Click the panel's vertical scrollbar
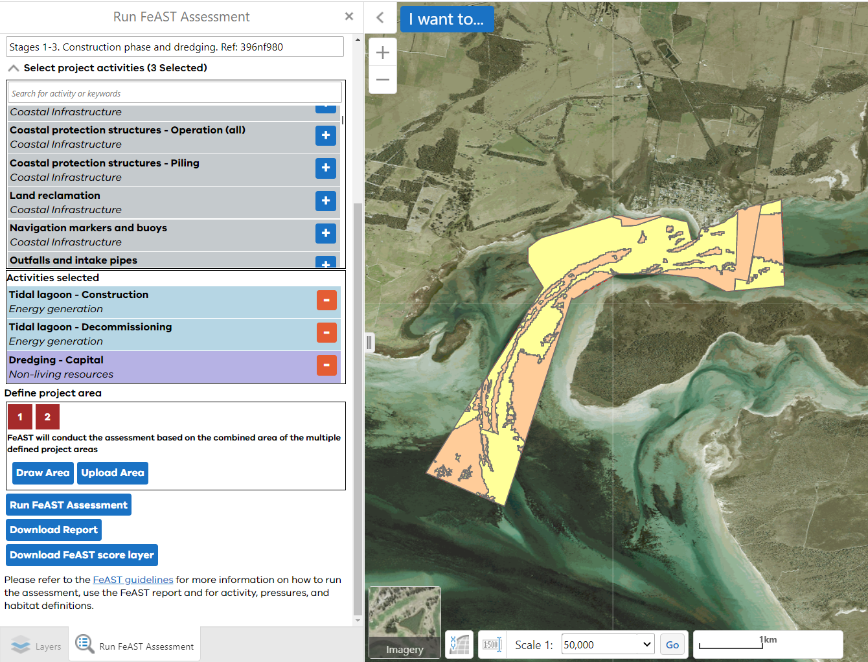This screenshot has height=662, width=868. 358,408
